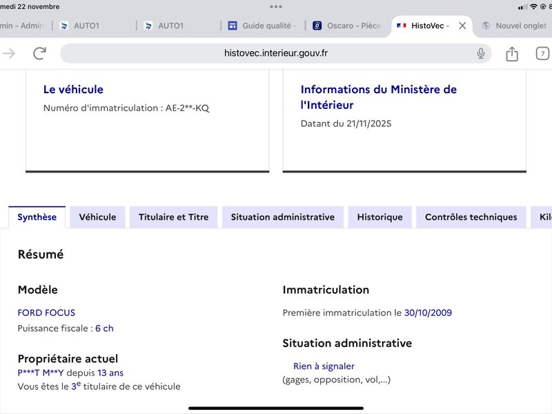Select the histovec.interieur.gouv.fr address field

coord(275,54)
